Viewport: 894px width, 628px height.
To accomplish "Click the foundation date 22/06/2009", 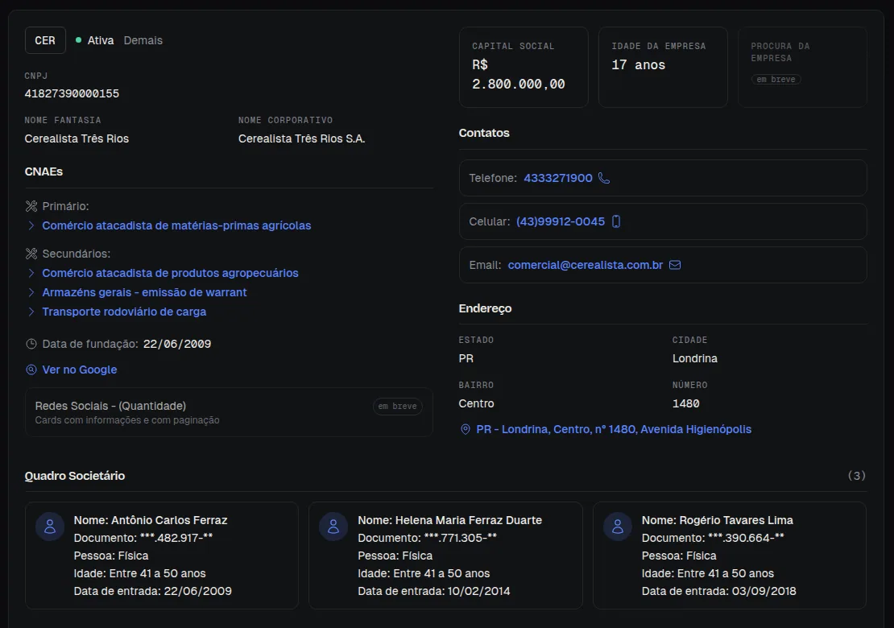I will click(x=177, y=345).
